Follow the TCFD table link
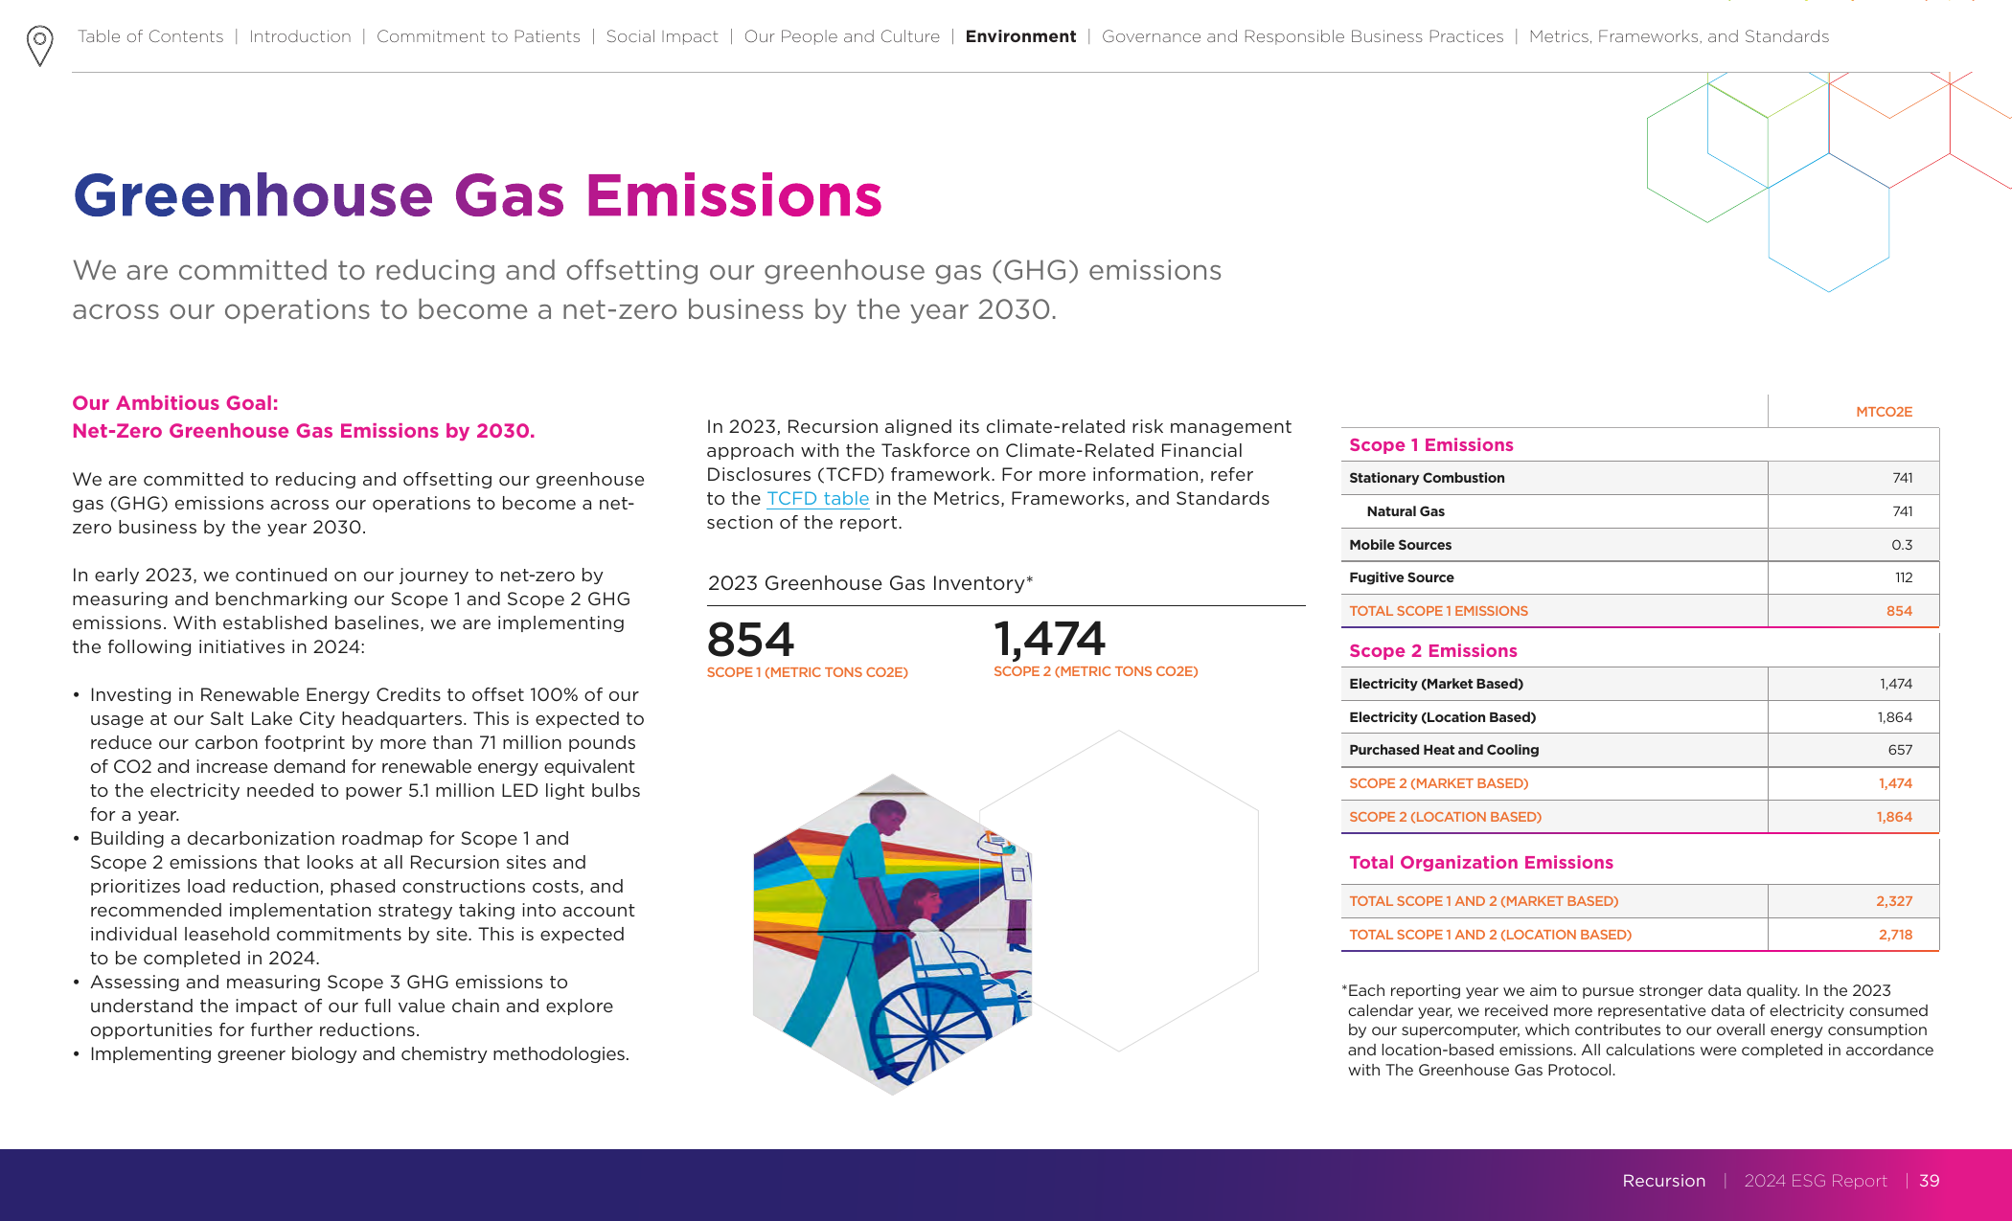 tap(817, 499)
